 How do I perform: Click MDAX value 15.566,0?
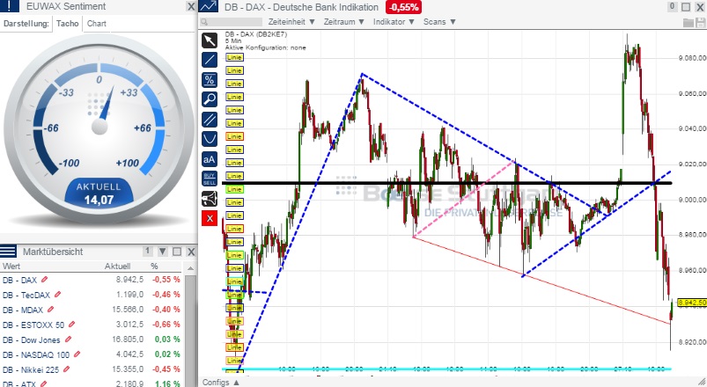pos(128,310)
